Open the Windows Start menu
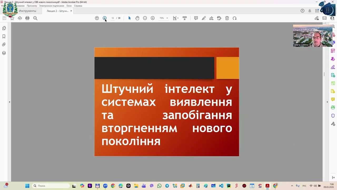337x190 pixels. point(27,186)
